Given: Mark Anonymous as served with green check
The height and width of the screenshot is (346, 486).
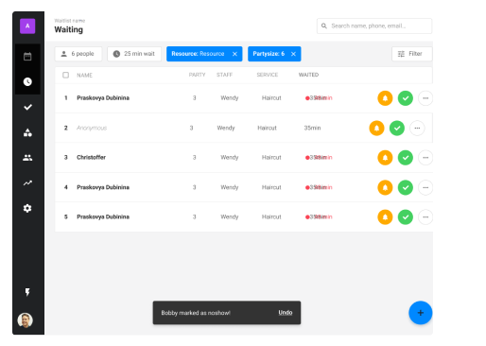Looking at the screenshot, I should [397, 129].
